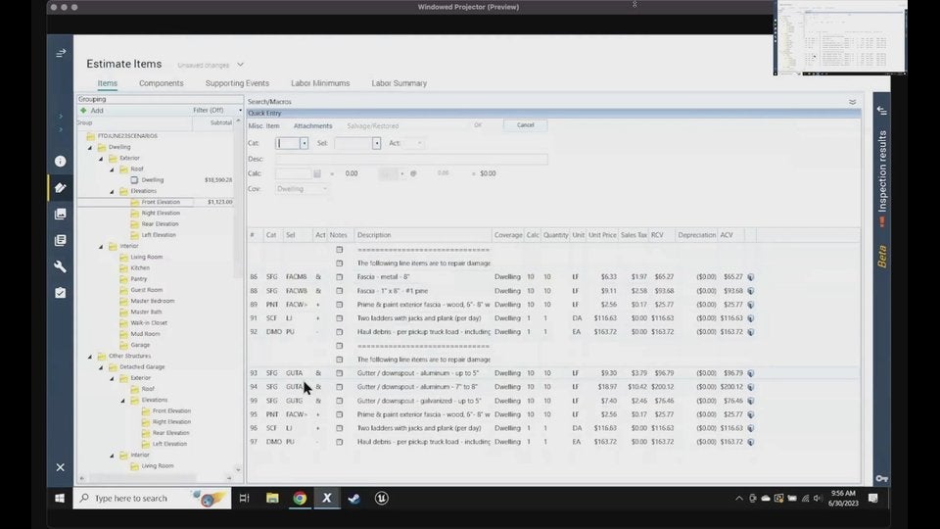Click the globe icon on row 93
Screen dimensions: 940x529
[750, 373]
